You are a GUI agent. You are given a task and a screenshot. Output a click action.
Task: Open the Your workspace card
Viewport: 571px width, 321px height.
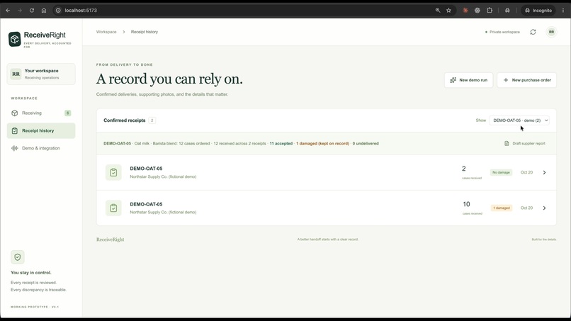pos(41,74)
